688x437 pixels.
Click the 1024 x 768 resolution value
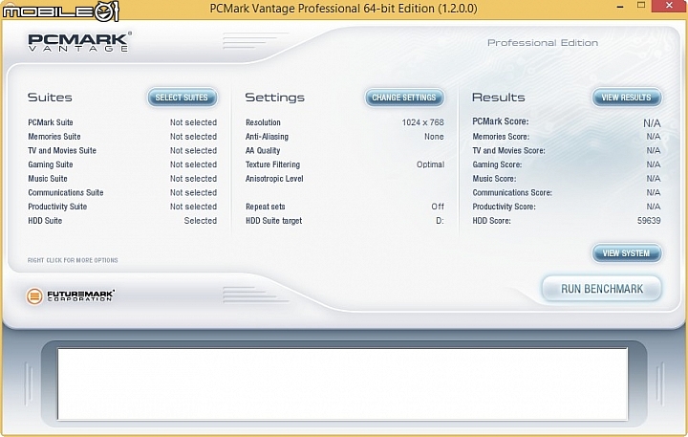(x=423, y=122)
